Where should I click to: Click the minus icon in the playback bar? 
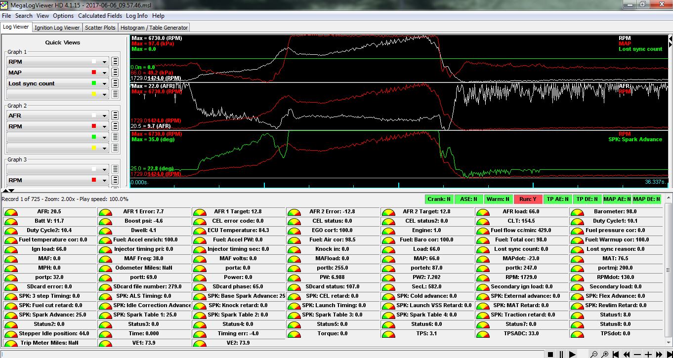point(637,354)
